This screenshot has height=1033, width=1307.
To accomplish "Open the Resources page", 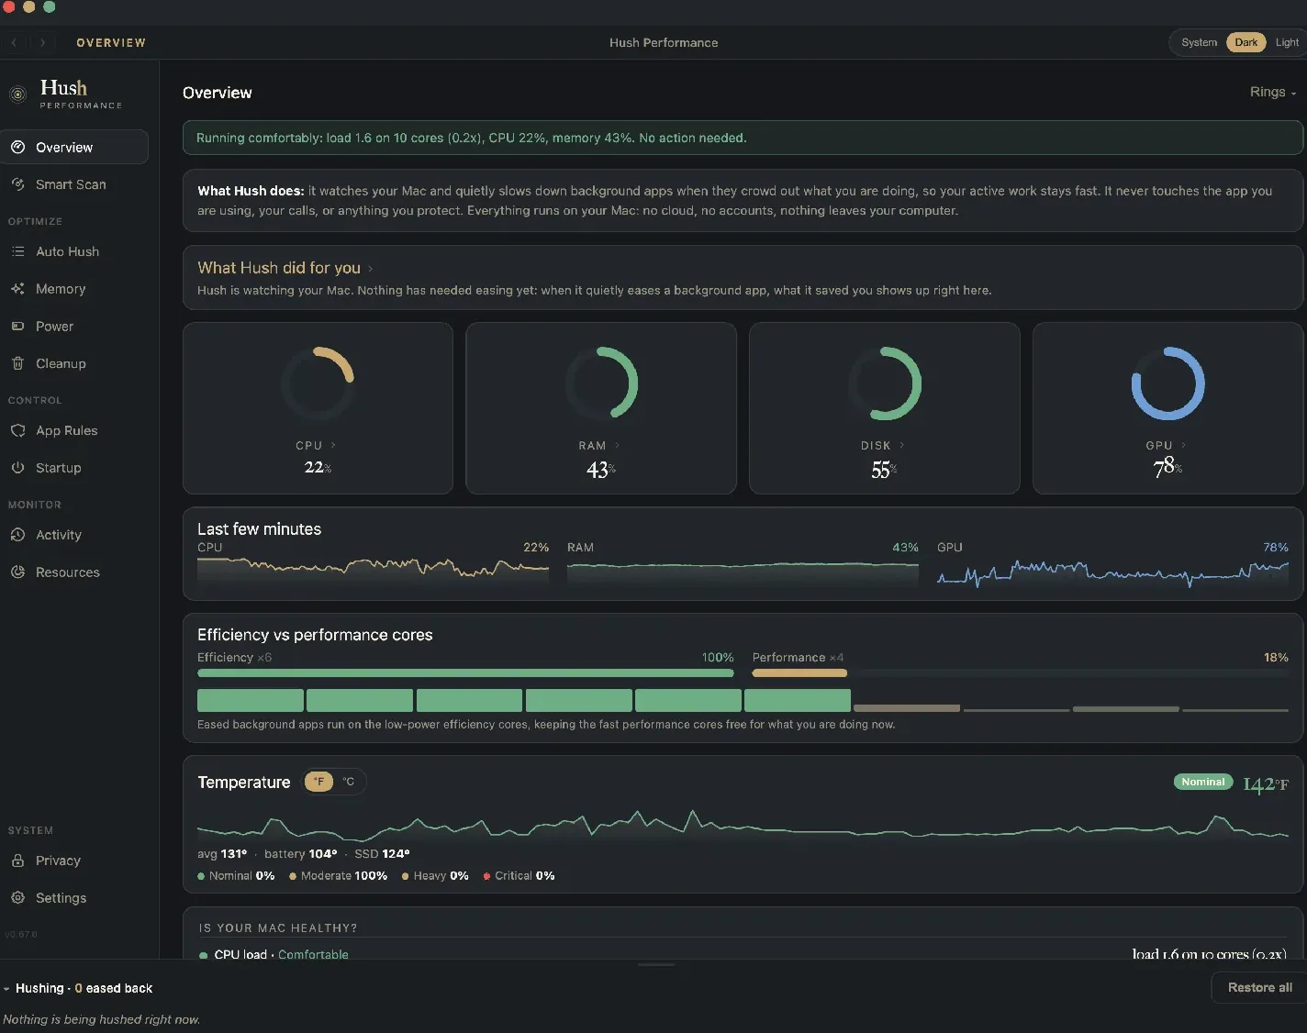I will coord(74,572).
